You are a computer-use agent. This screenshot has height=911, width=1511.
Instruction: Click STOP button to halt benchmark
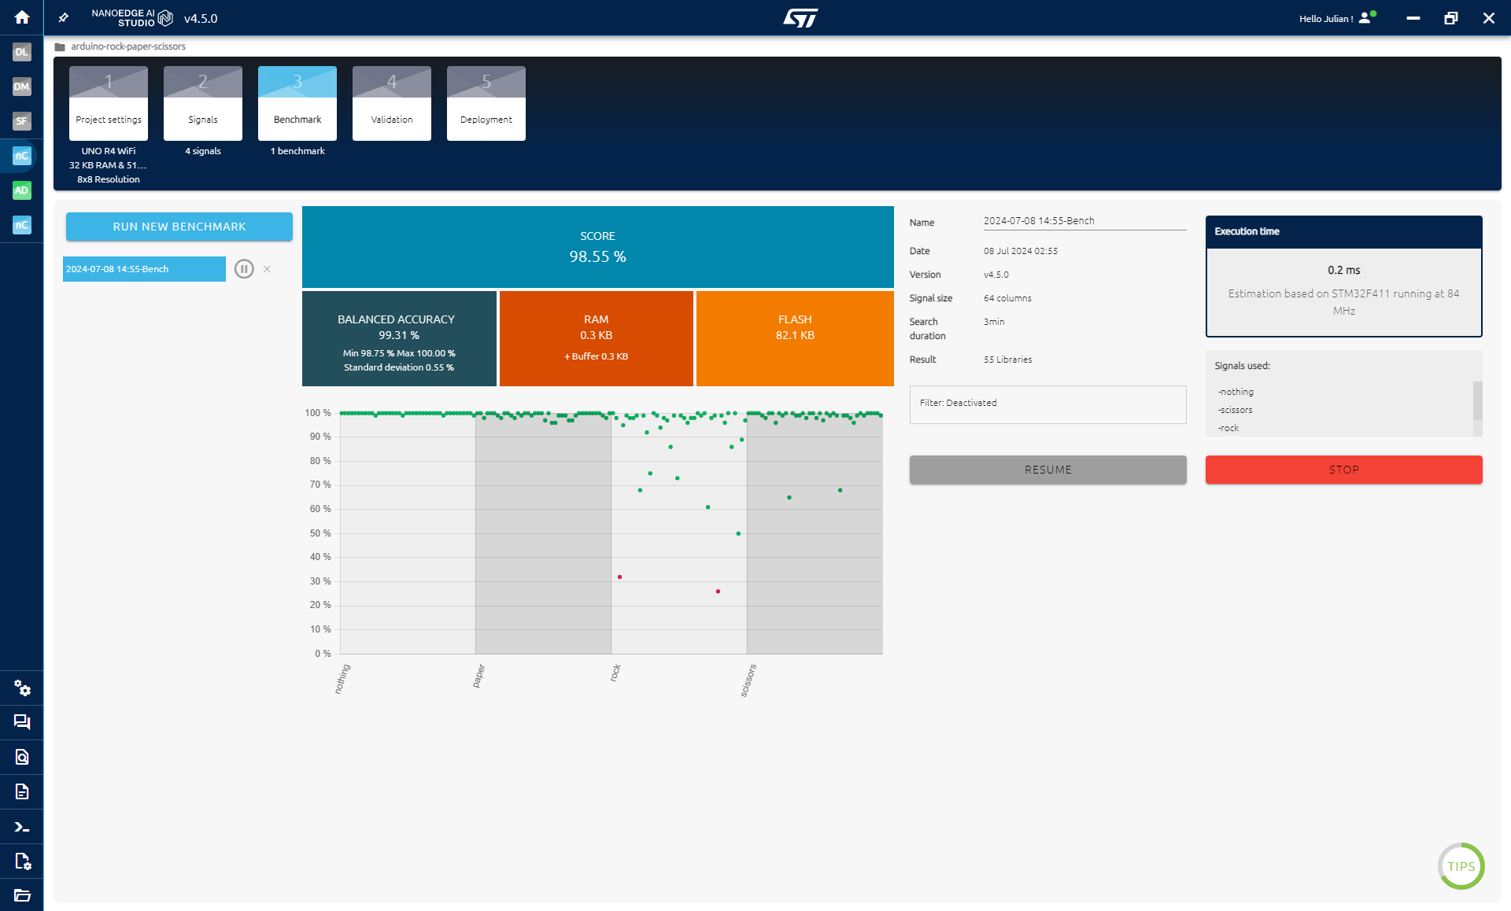coord(1343,468)
